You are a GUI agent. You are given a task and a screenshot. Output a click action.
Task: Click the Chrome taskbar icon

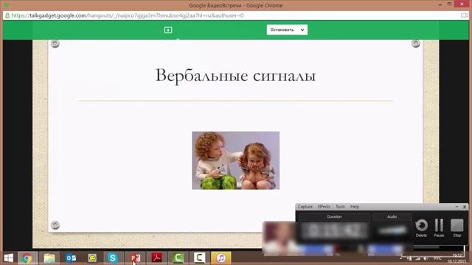pyautogui.click(x=27, y=258)
